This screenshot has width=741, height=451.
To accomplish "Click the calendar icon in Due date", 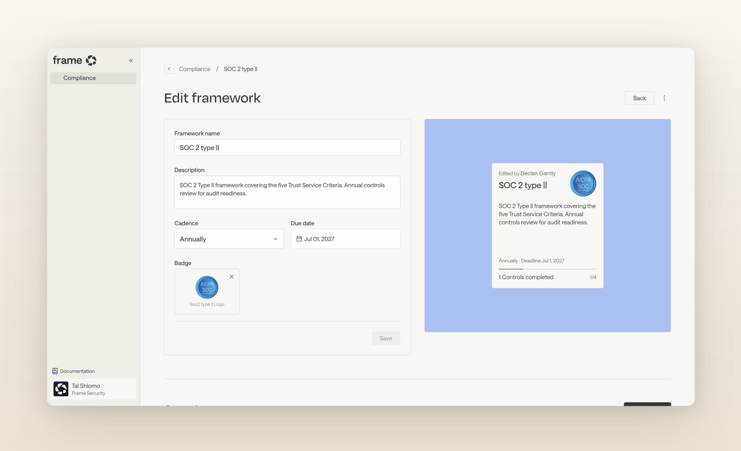I will click(299, 239).
